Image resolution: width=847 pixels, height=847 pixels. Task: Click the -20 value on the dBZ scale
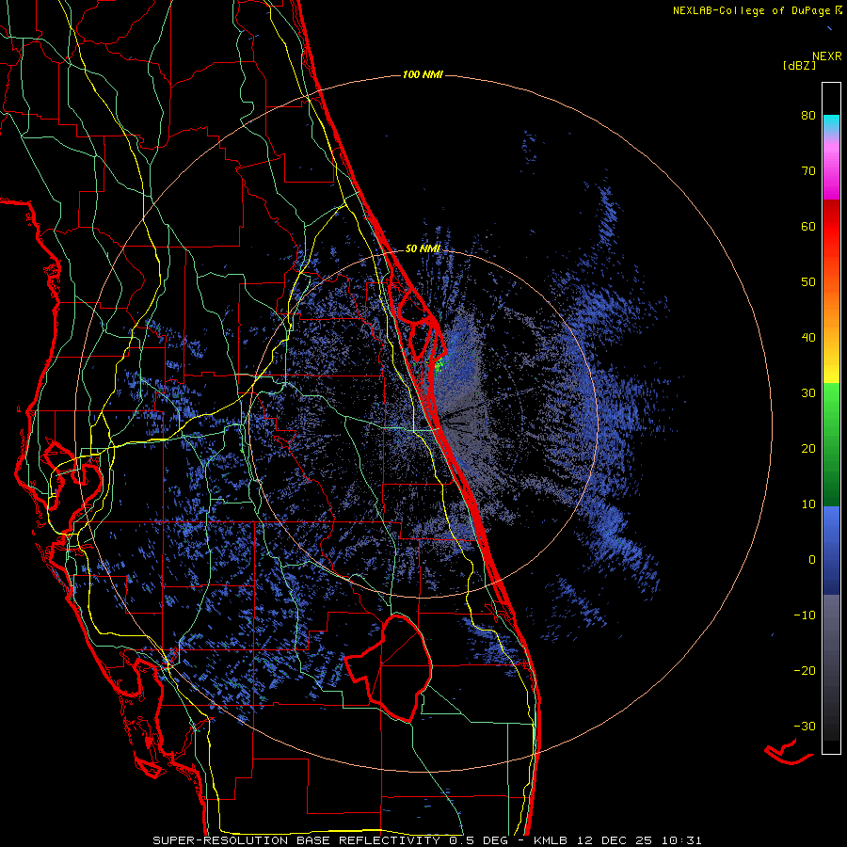tap(805, 671)
